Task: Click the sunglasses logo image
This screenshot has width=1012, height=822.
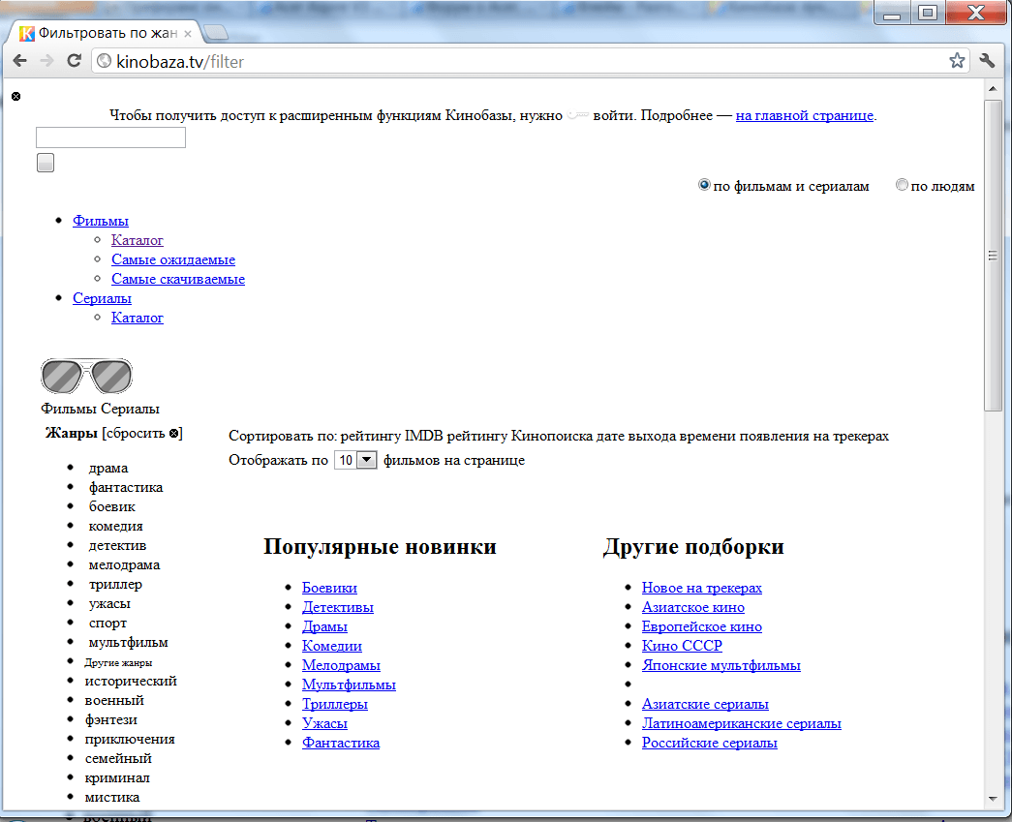Action: point(86,376)
